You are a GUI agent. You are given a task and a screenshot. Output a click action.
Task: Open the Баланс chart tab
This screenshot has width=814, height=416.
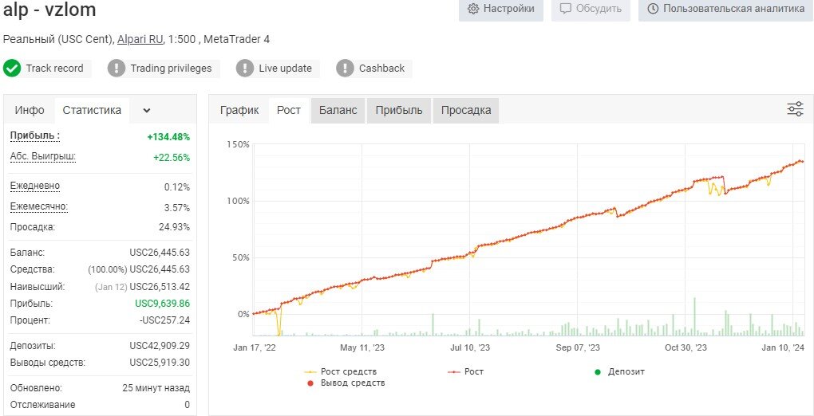pyautogui.click(x=338, y=111)
